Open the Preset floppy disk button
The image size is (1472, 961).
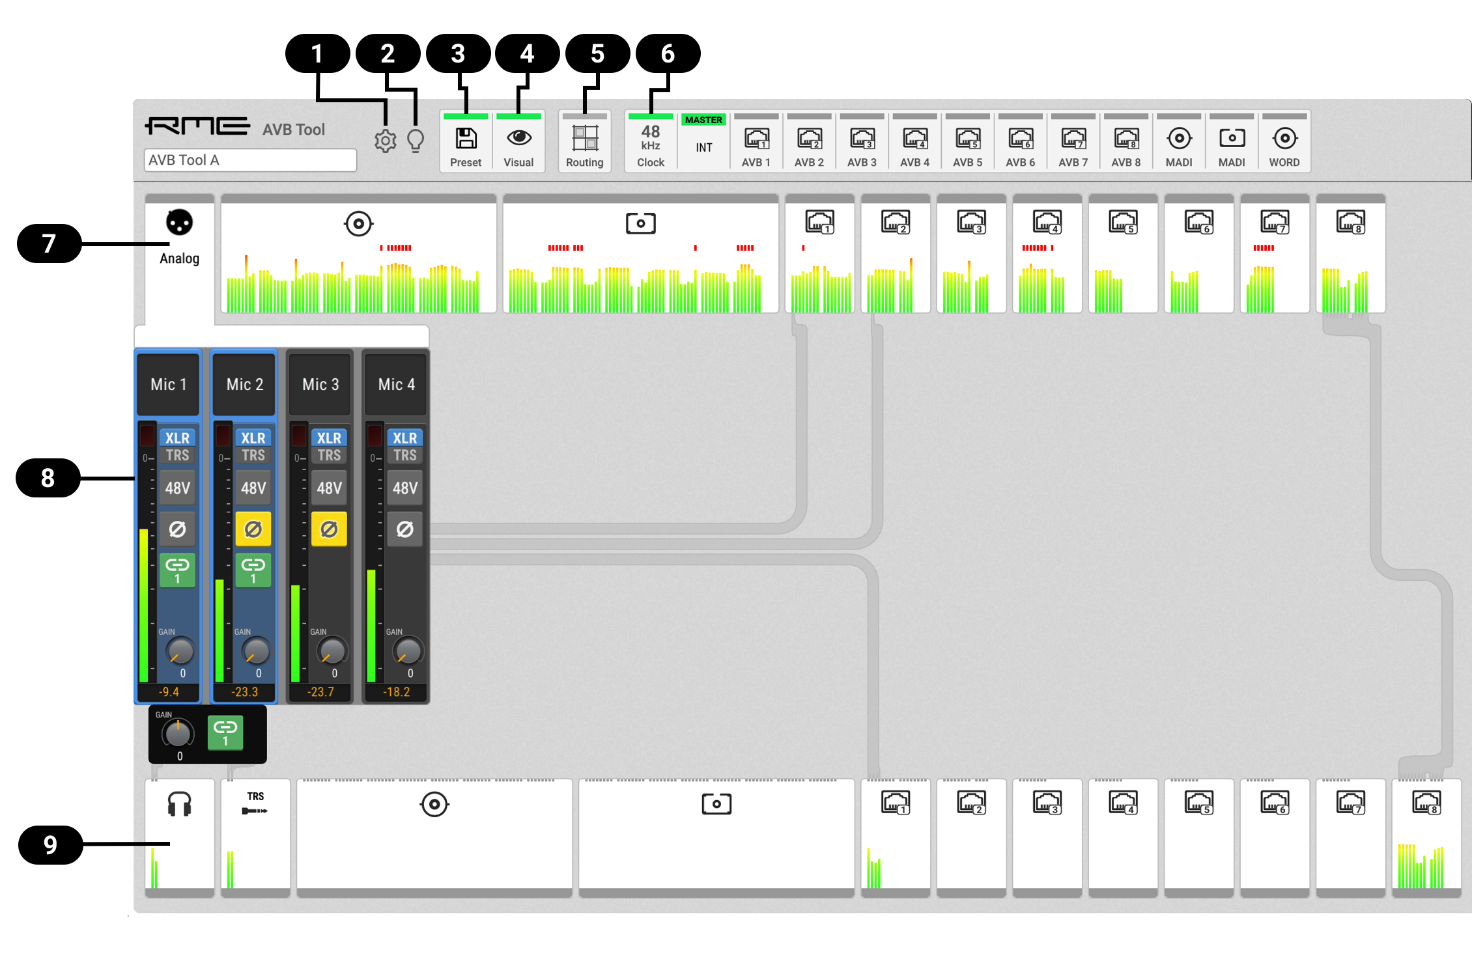466,141
